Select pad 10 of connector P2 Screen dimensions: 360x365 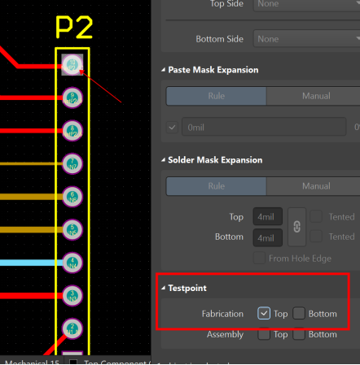pos(72,65)
